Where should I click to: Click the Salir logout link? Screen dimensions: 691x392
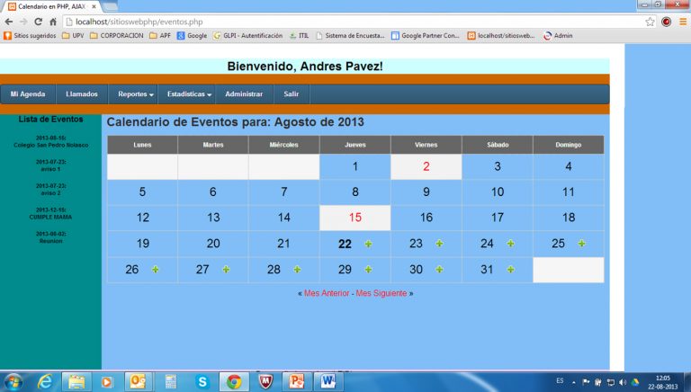(292, 94)
